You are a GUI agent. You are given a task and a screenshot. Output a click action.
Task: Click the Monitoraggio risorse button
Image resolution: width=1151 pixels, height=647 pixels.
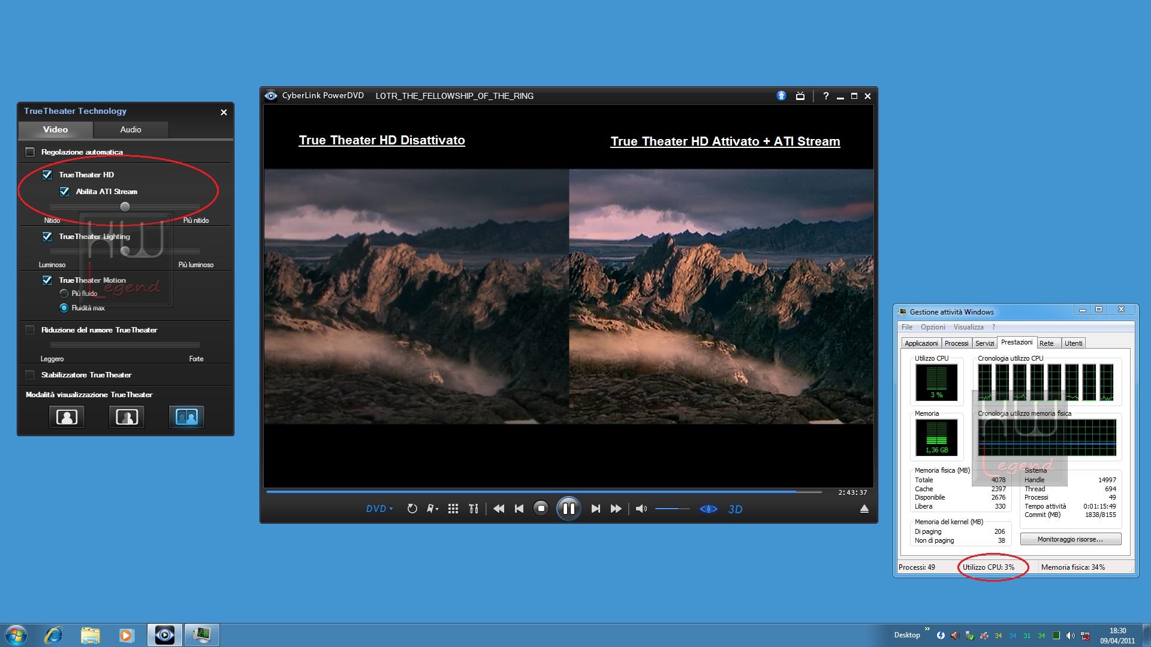point(1070,539)
